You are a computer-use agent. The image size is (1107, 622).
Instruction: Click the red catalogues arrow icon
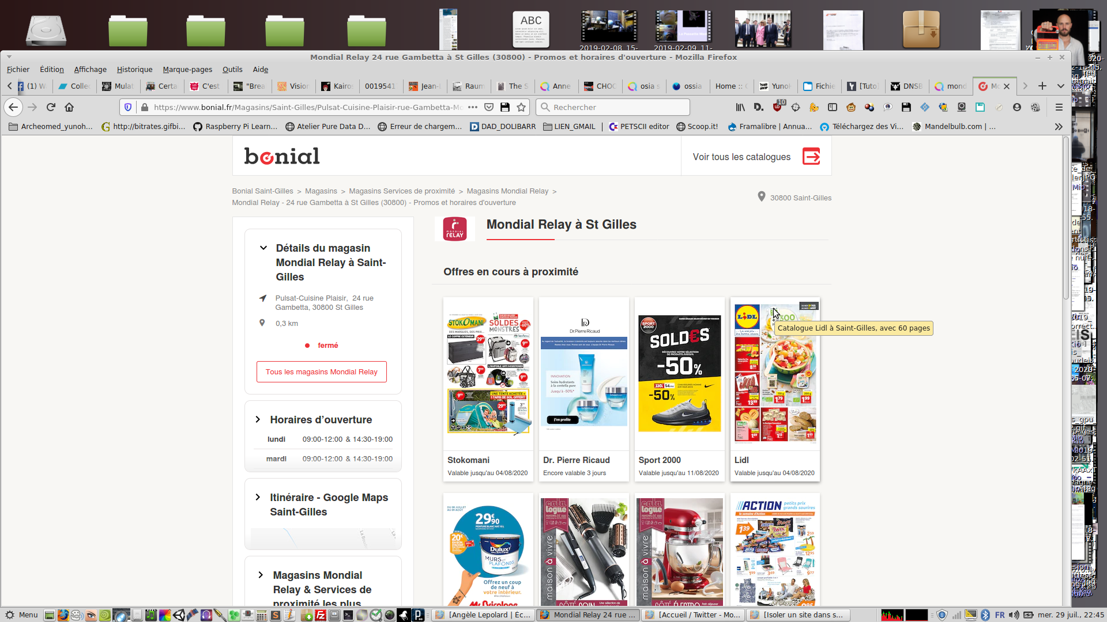coord(811,157)
